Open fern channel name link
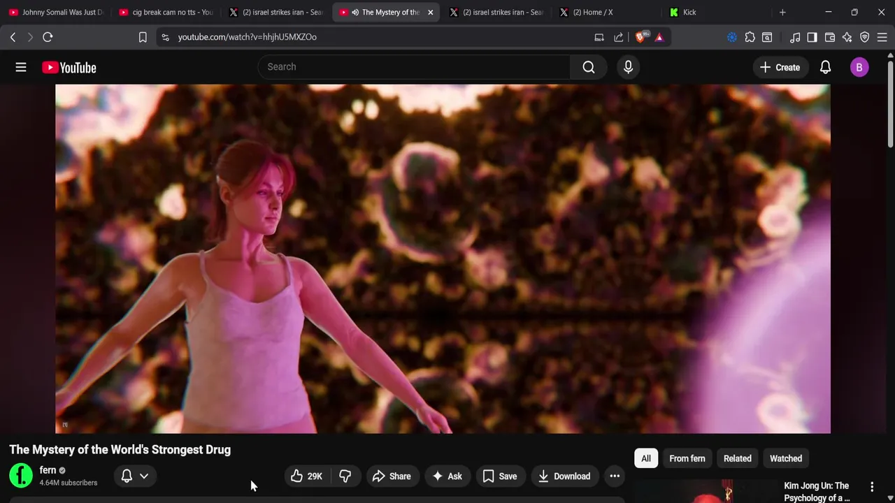 point(48,470)
